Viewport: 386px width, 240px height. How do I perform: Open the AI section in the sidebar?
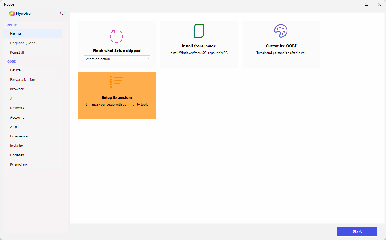click(12, 99)
